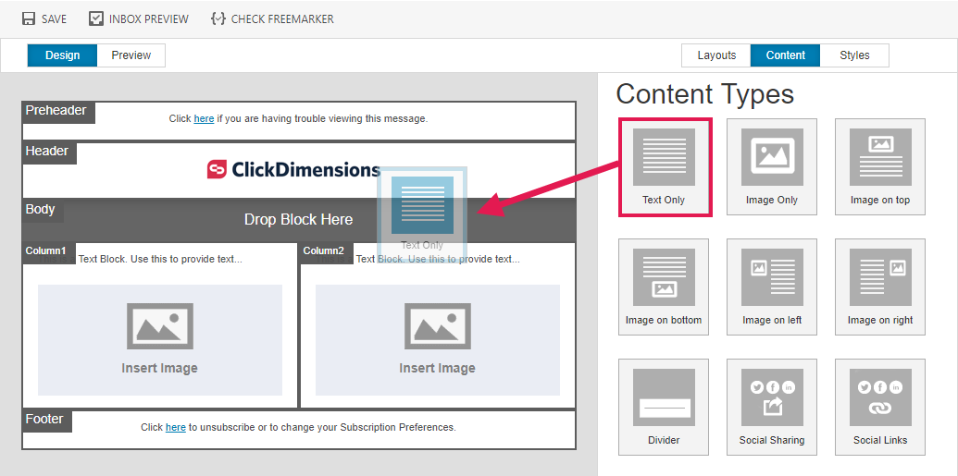Switch to the Preview view tab
This screenshot has height=476, width=958.
click(x=131, y=55)
